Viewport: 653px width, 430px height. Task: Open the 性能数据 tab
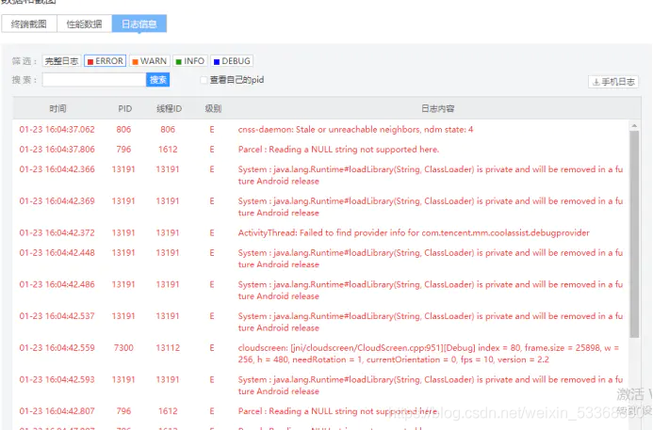(x=84, y=24)
